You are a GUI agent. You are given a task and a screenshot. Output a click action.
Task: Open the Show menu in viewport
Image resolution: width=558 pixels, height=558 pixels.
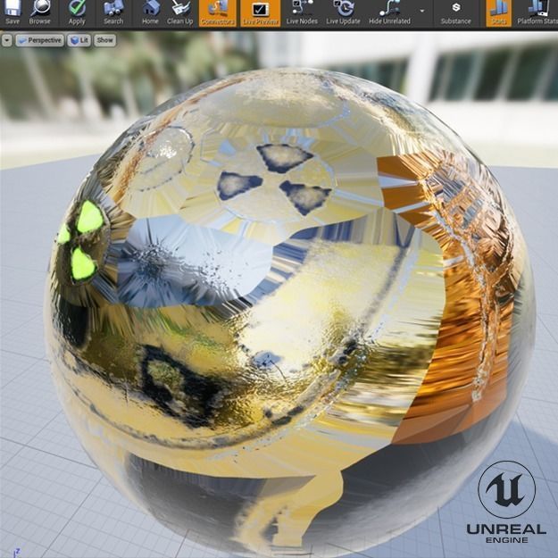(104, 40)
